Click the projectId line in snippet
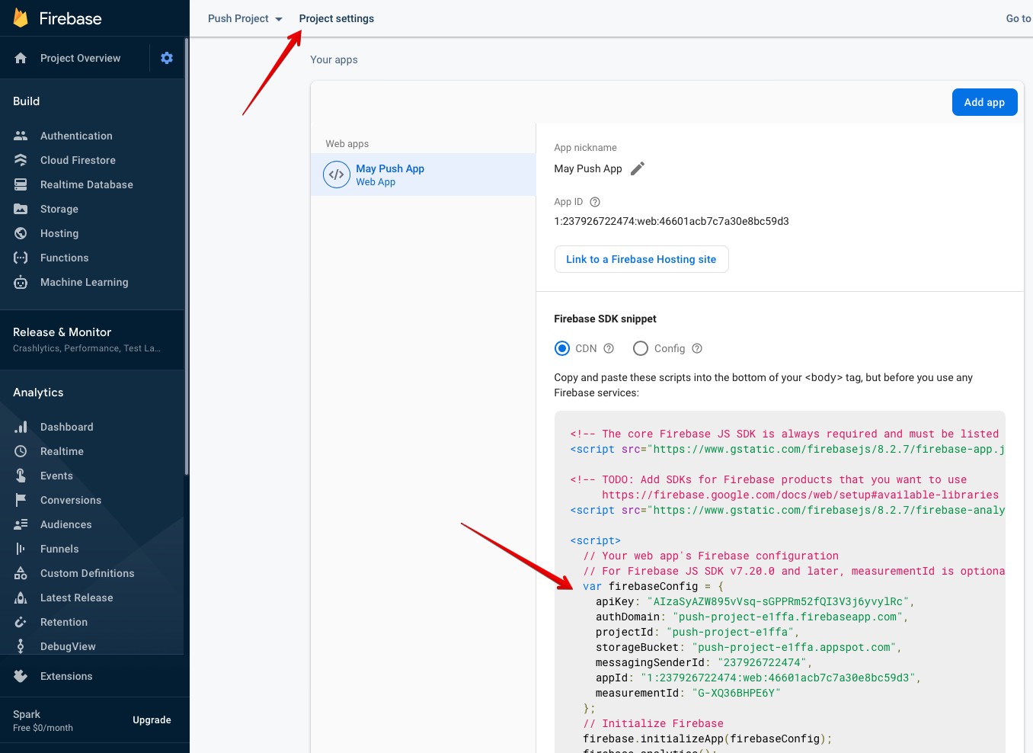Viewport: 1033px width, 753px height. pos(697,632)
